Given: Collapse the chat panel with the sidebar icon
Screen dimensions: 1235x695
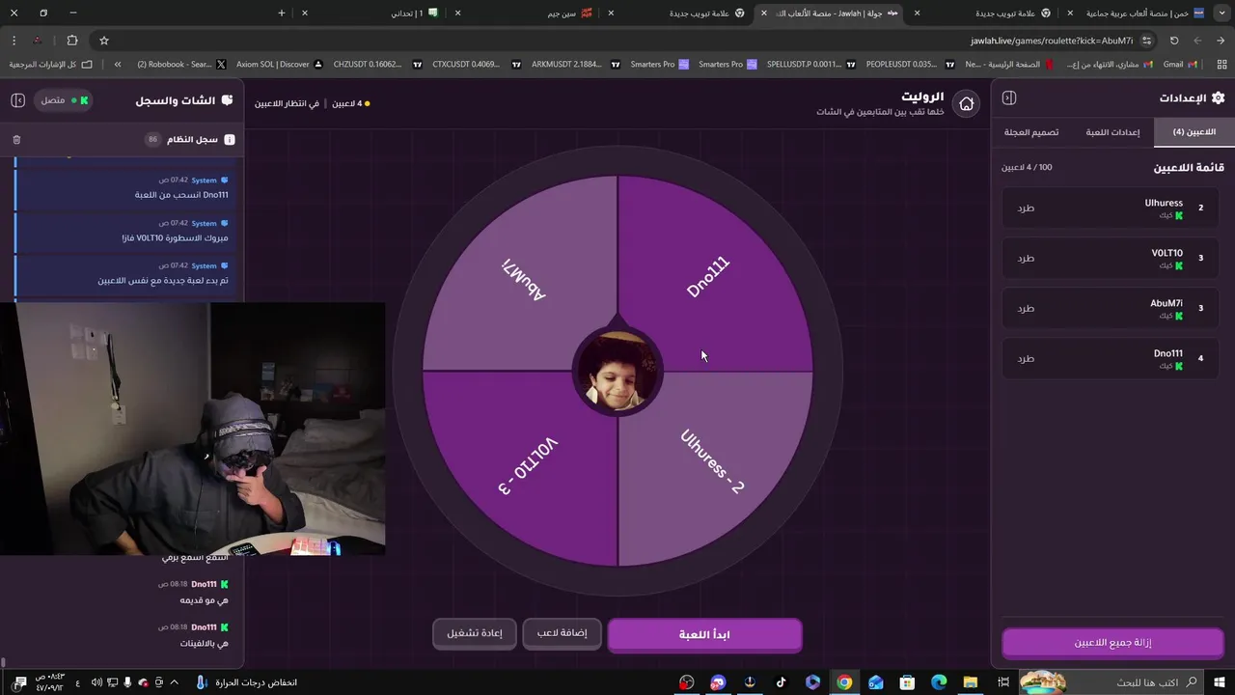Looking at the screenshot, I should pos(17,100).
